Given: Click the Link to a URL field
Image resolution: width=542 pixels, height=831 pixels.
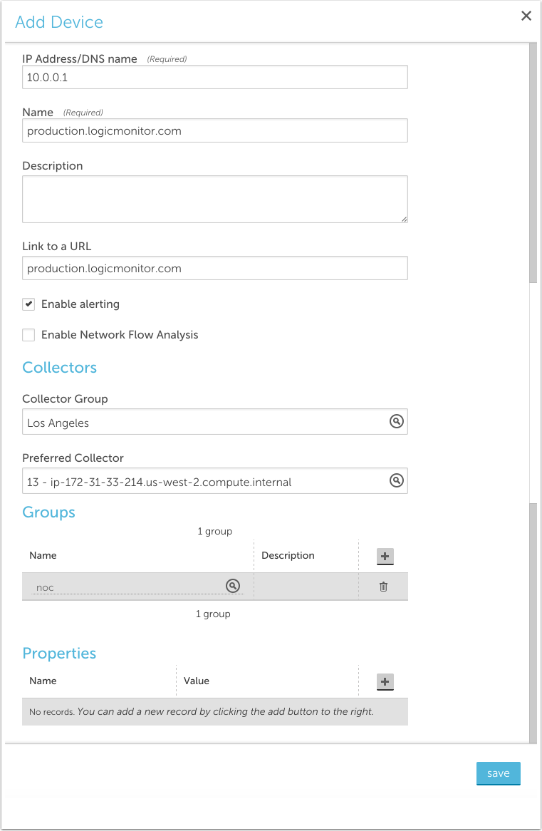Looking at the screenshot, I should coord(214,269).
